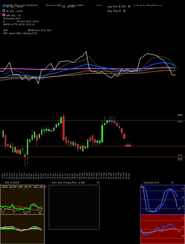Viewport: 185px width, 244px height.
Task: Click the MACD values line in the header
Action: pos(18,24)
